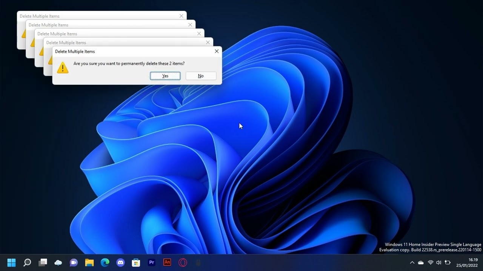Screen dimensions: 483x271
Task: Close the frontmost Delete Multiple Items dialog
Action: pos(217,51)
